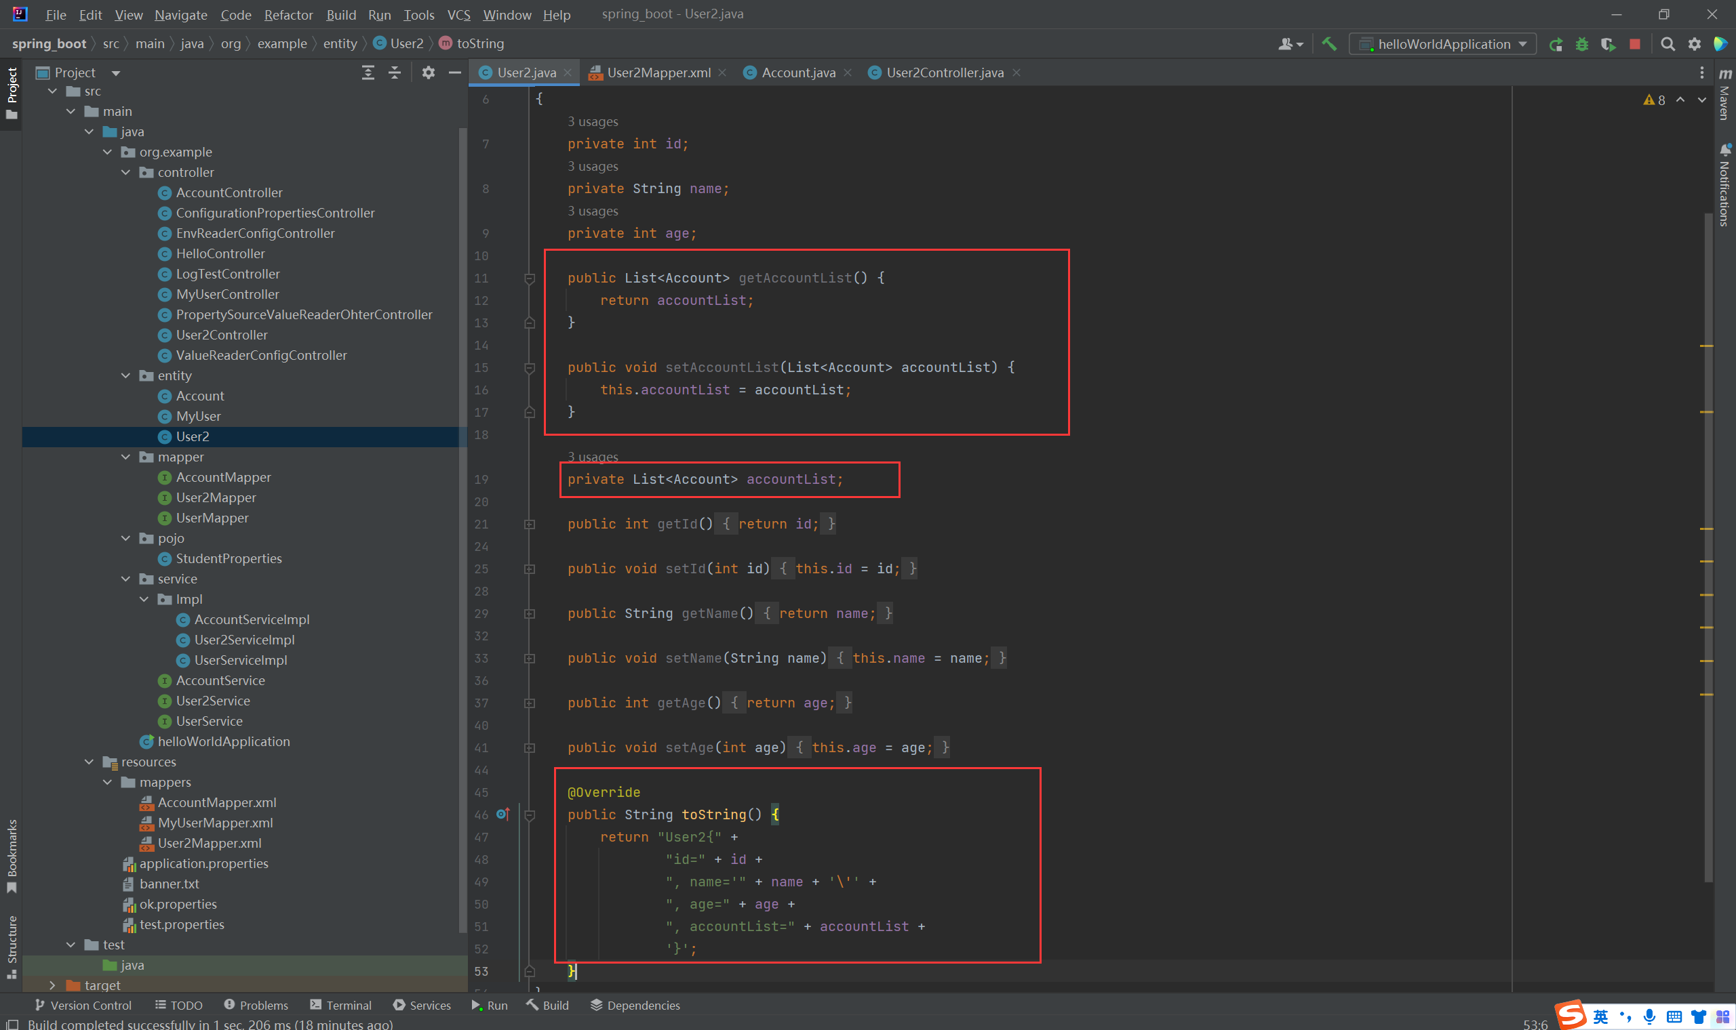Rerun helloWorldApplication using the rerun icon

pos(1556,44)
